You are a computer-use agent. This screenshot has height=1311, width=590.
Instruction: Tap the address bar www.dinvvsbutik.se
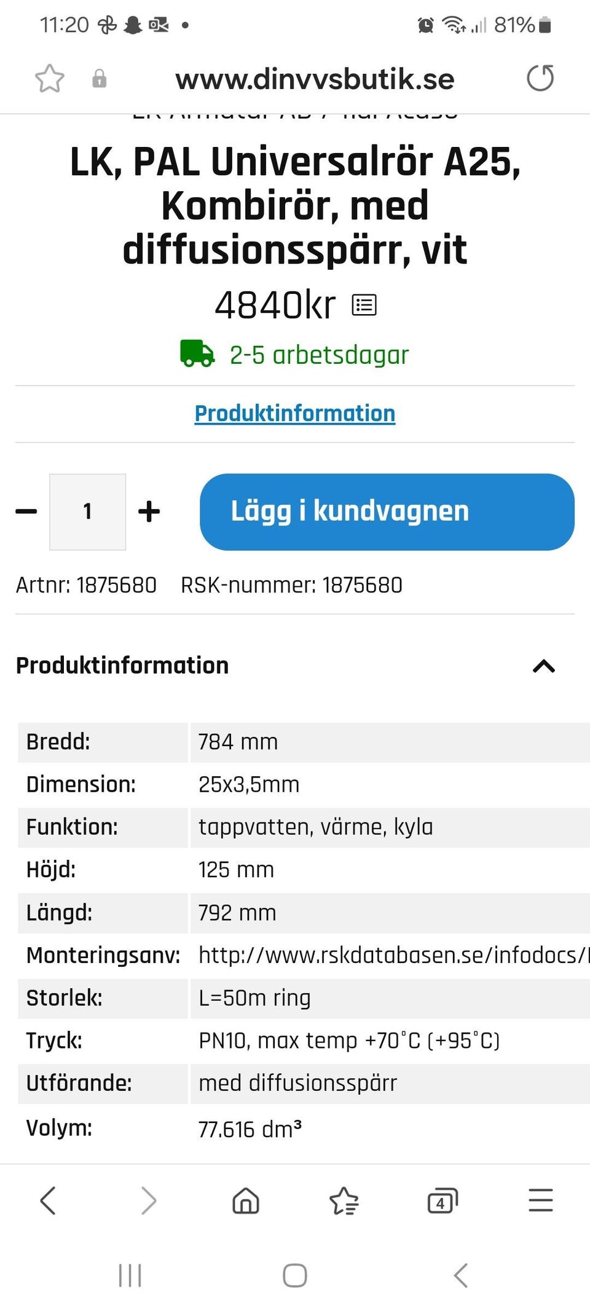click(315, 79)
